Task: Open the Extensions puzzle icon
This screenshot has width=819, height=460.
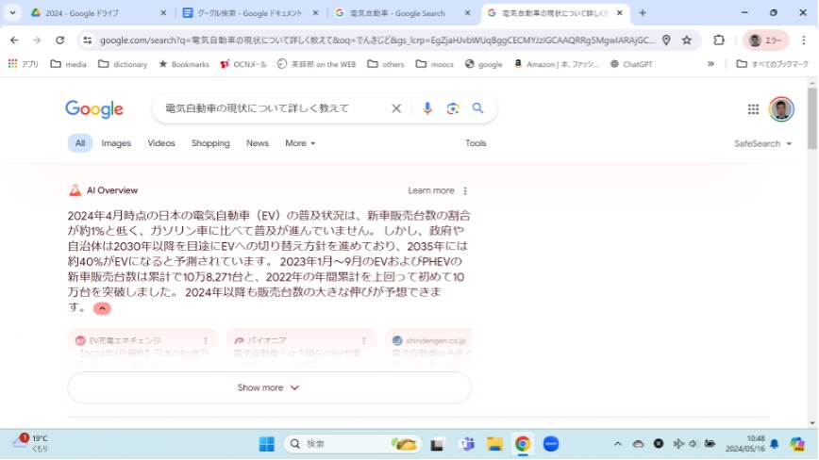Action: [x=719, y=41]
